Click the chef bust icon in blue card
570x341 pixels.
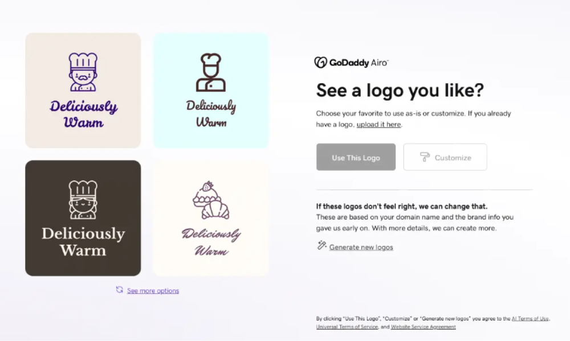click(x=211, y=72)
